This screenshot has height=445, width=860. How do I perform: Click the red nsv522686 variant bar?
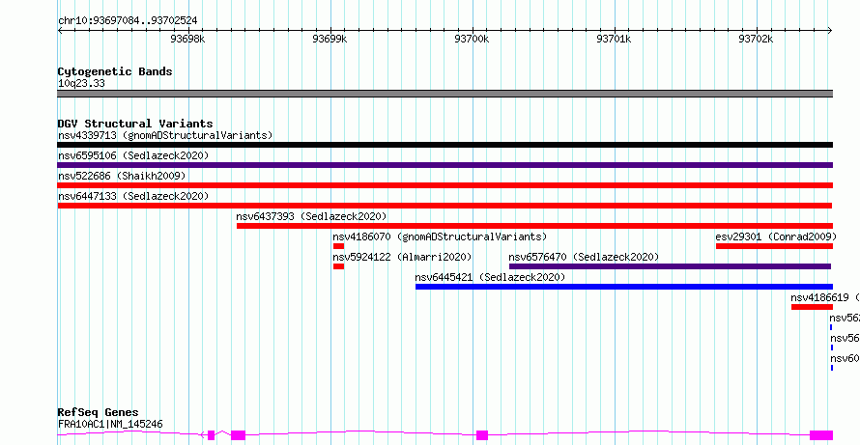tap(444, 185)
